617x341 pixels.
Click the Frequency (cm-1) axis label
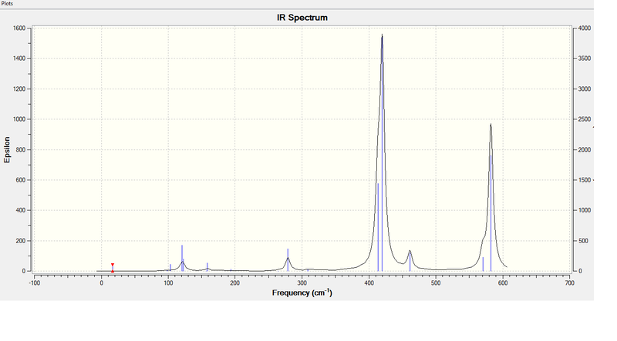(x=302, y=293)
